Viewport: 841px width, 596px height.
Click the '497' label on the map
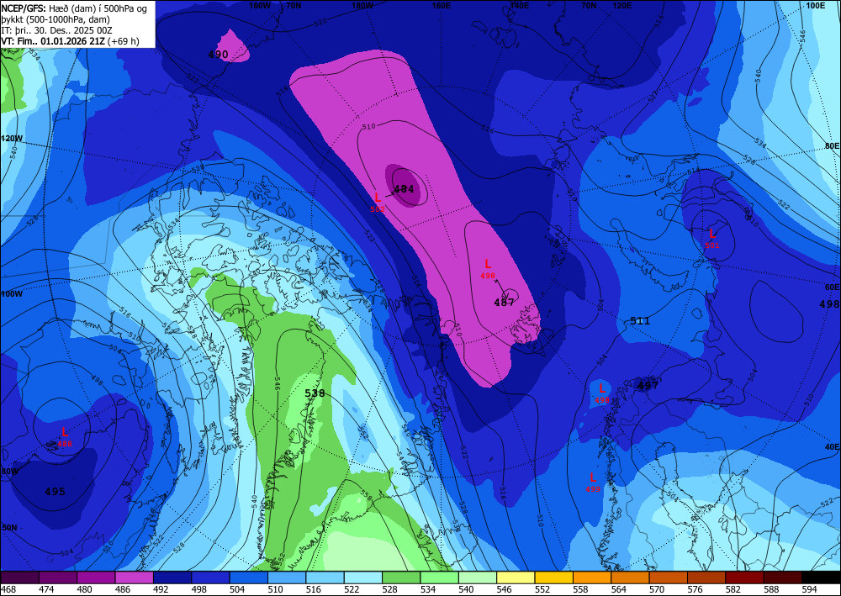648,385
